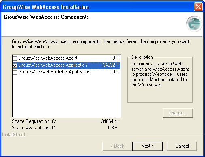Click the Space Available value 0 KB
This screenshot has height=157, width=205.
(112, 128)
